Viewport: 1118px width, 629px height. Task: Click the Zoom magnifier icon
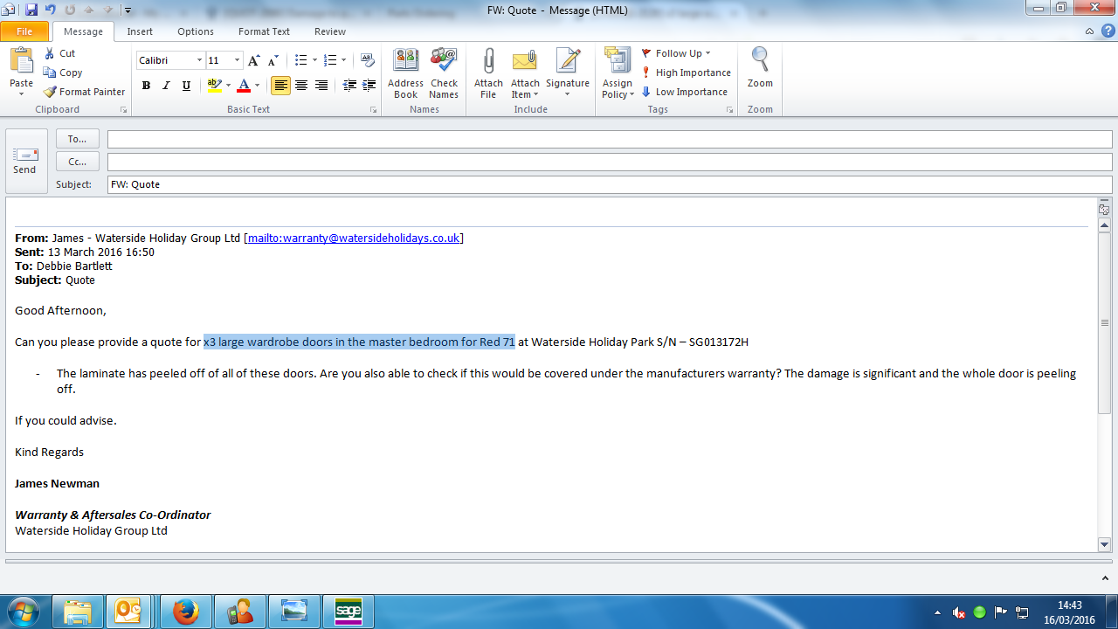760,61
